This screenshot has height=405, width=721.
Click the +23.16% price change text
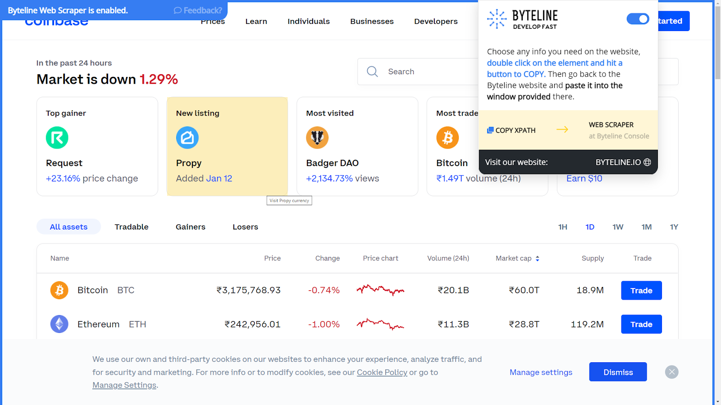point(92,179)
